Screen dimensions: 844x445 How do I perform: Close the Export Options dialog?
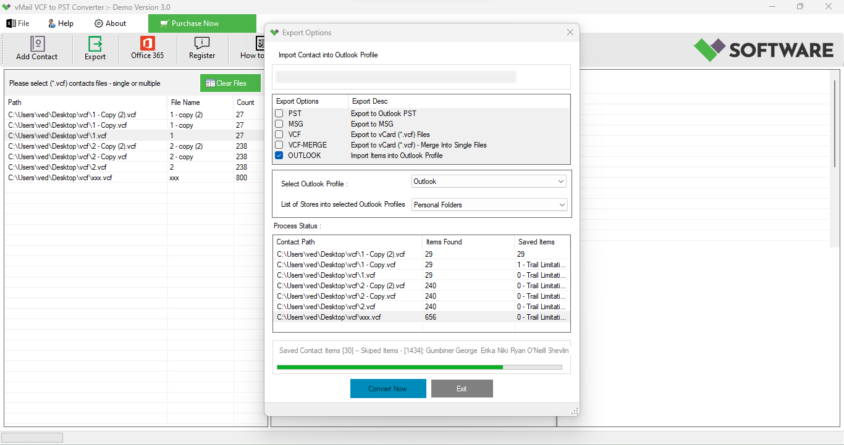[570, 32]
